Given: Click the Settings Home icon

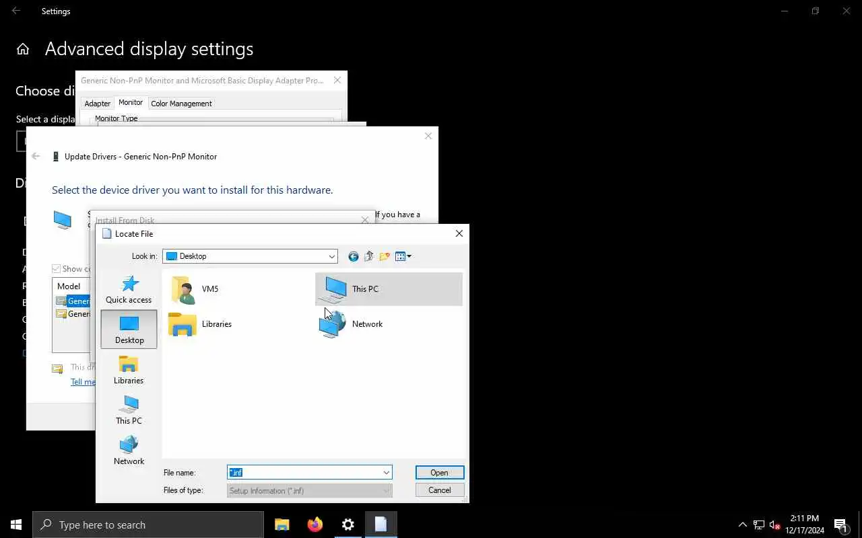Looking at the screenshot, I should [x=23, y=49].
